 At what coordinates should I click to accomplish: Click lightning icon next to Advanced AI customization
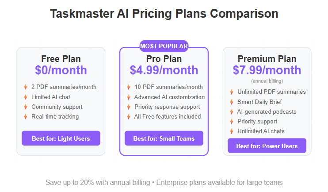pos(129,97)
